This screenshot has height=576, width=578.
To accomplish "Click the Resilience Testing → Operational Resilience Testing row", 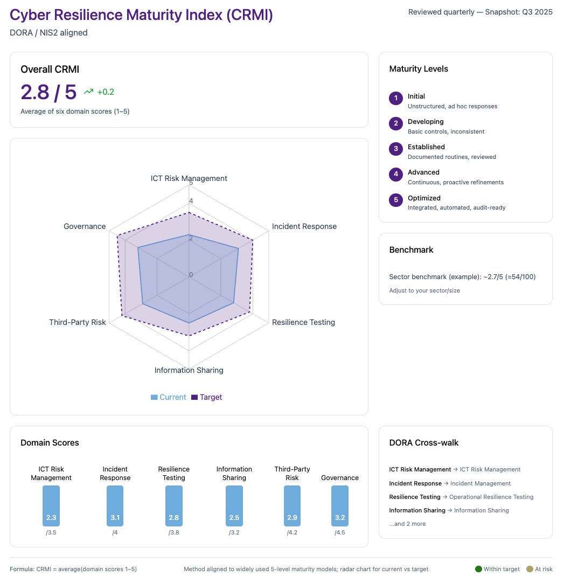I will coord(461,497).
